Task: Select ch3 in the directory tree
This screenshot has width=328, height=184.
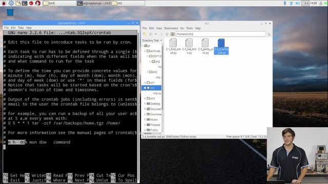Action: [x=151, y=99]
